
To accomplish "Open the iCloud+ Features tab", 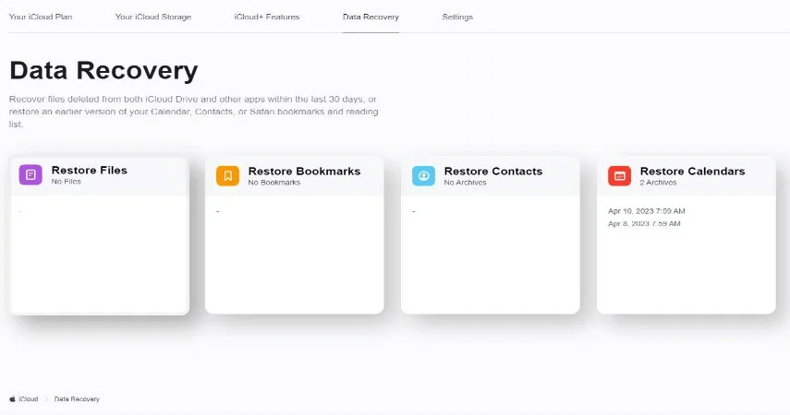I will tap(267, 18).
